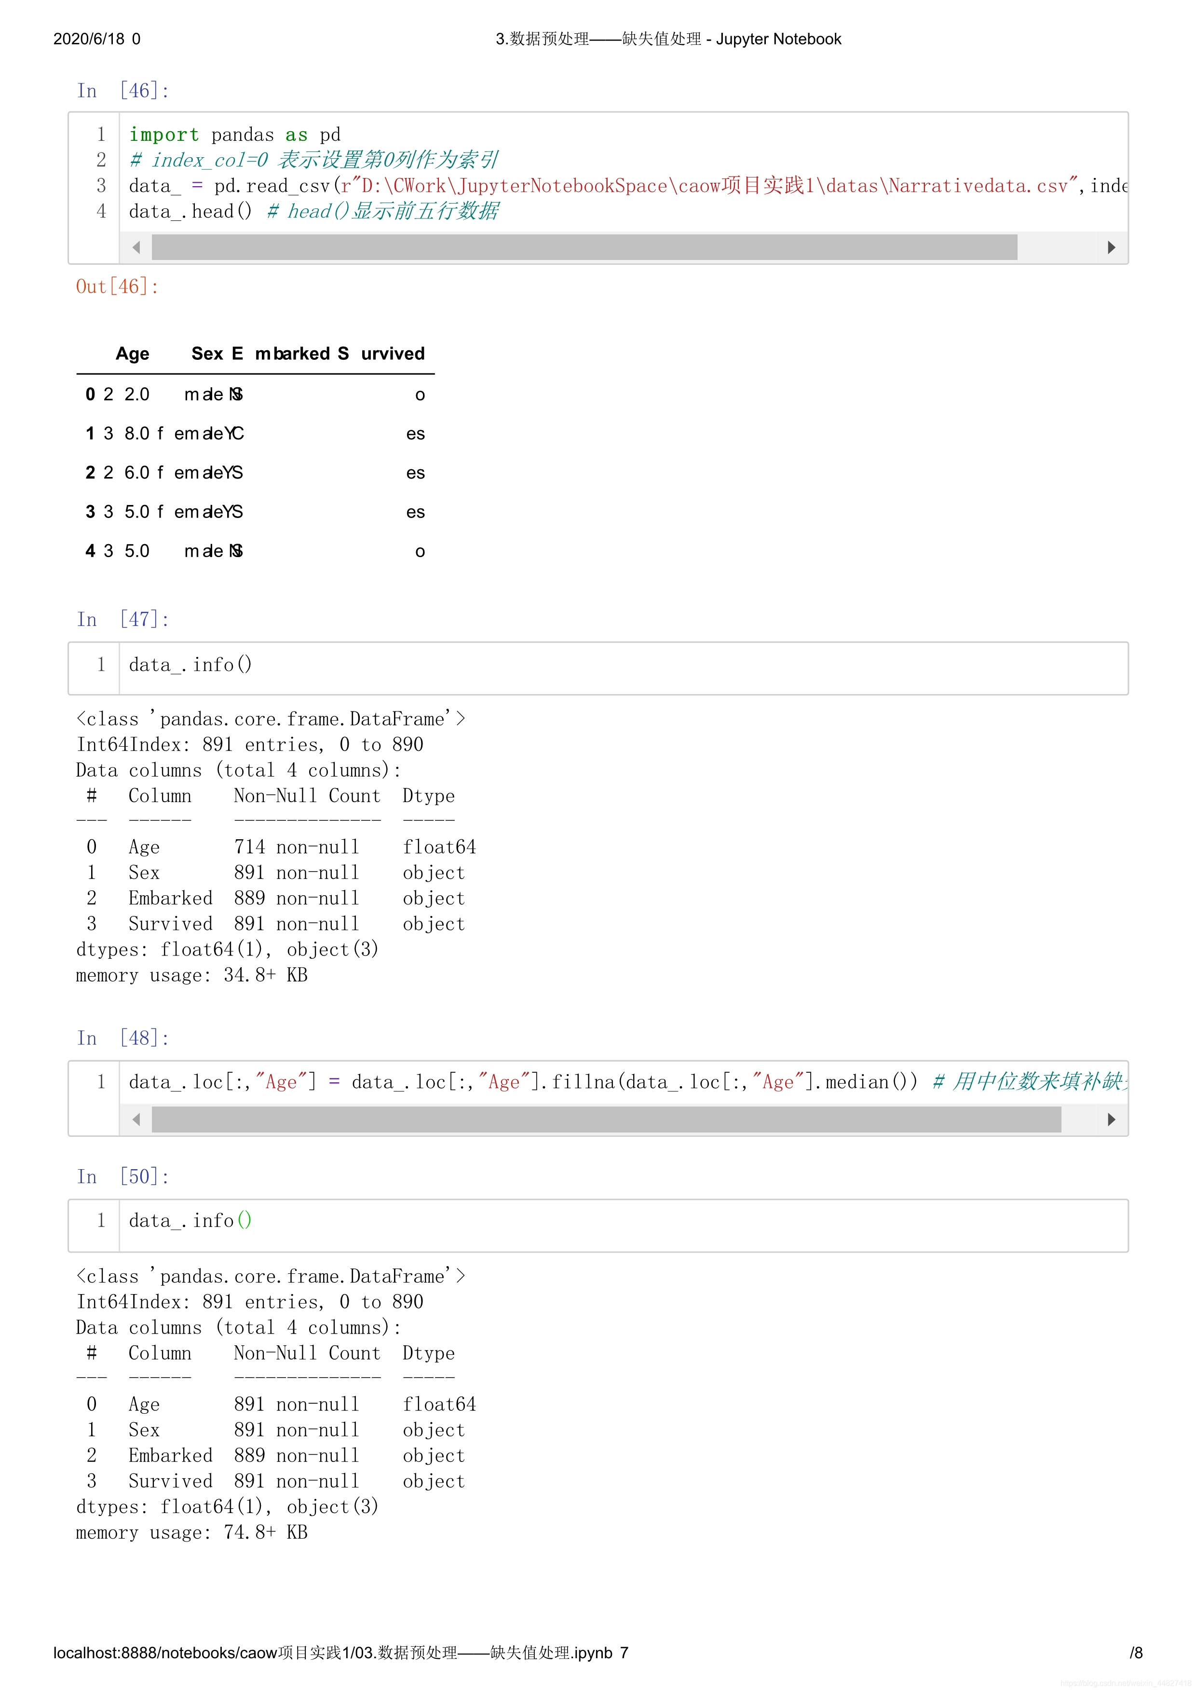Screen dimensions: 1196x1692
Task: Click row index 1 in the output table
Action: (90, 433)
